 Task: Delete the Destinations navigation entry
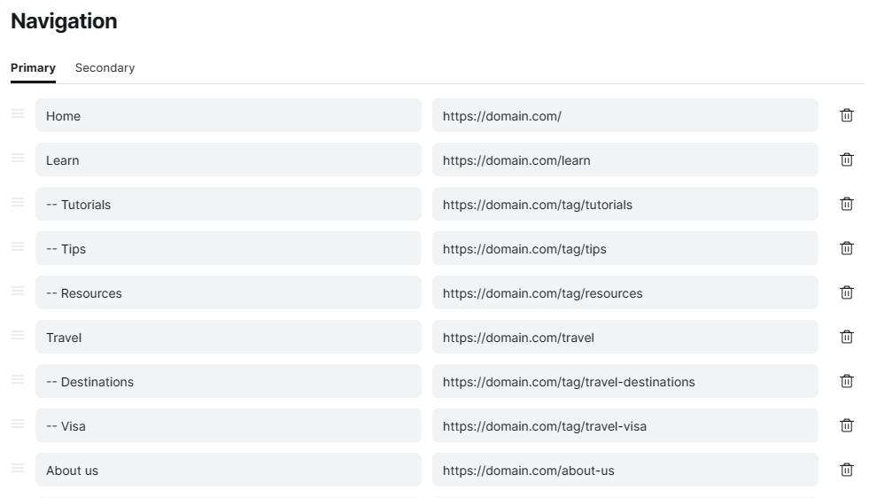(846, 381)
